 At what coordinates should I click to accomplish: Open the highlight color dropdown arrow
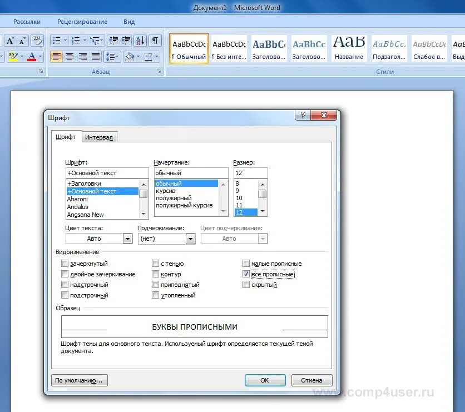coord(22,56)
